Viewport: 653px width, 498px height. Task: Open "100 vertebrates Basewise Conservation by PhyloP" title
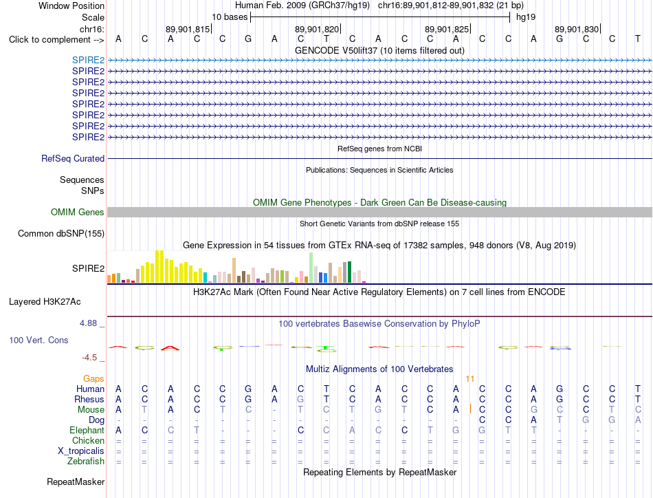coord(379,323)
